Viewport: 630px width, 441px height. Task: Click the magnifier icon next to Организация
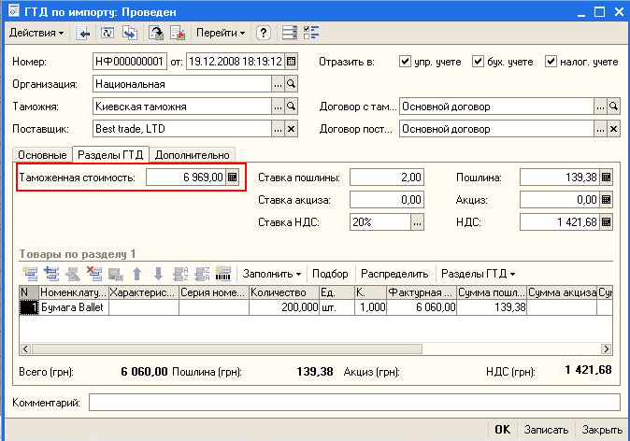[291, 84]
